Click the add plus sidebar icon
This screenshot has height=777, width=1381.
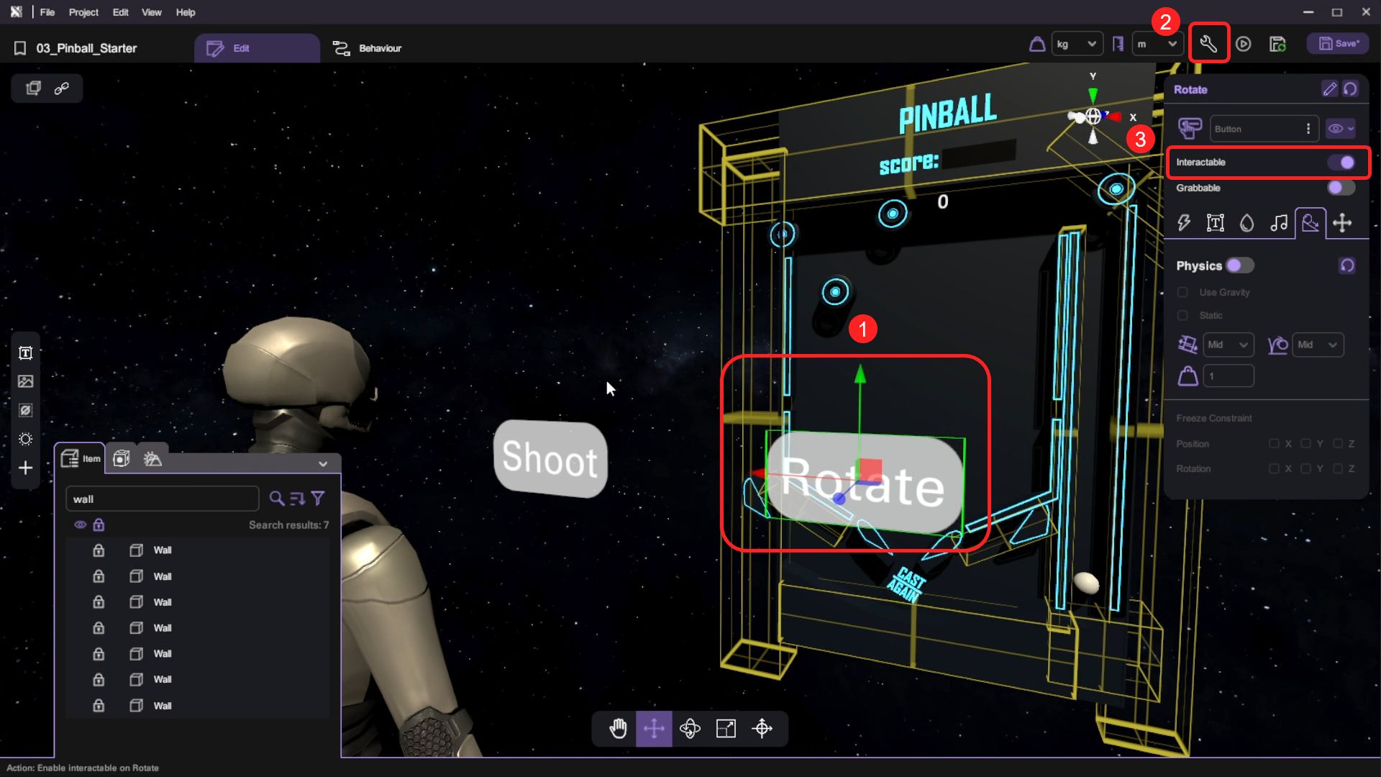click(25, 468)
